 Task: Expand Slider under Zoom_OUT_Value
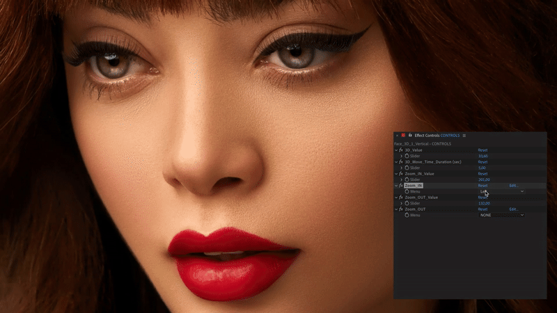402,203
